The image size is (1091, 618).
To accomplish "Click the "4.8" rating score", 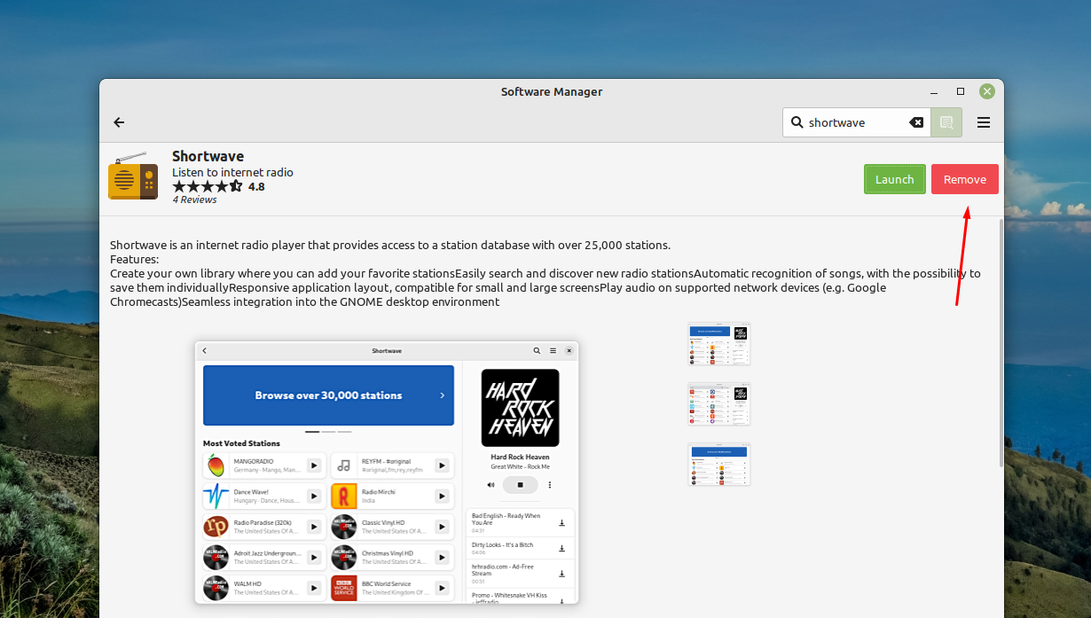I will click(256, 186).
